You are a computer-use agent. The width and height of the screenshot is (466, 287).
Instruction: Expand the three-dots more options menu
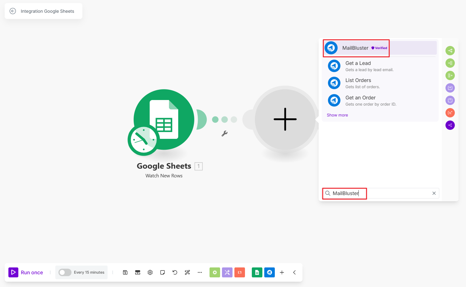tap(200, 272)
